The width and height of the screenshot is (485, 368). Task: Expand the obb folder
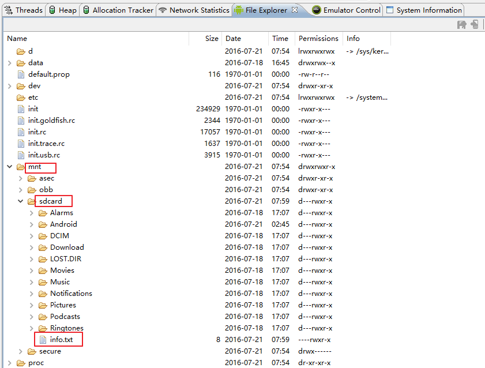21,190
